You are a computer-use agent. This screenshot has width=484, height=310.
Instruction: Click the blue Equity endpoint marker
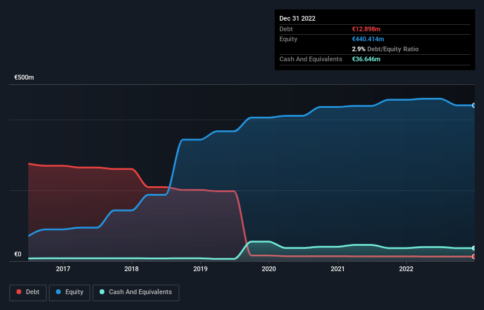(x=474, y=105)
